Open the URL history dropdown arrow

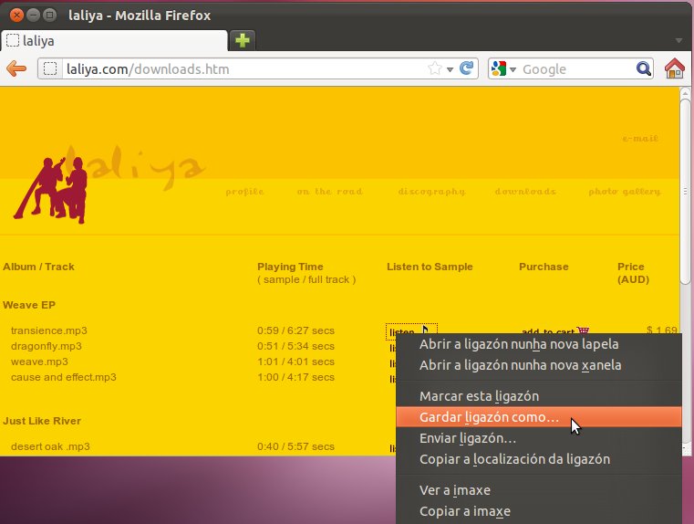click(451, 69)
